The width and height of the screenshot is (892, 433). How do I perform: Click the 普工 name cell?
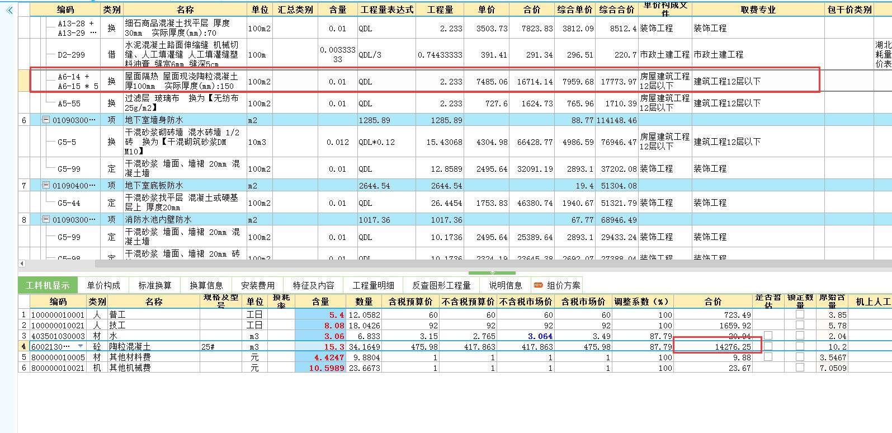(154, 314)
